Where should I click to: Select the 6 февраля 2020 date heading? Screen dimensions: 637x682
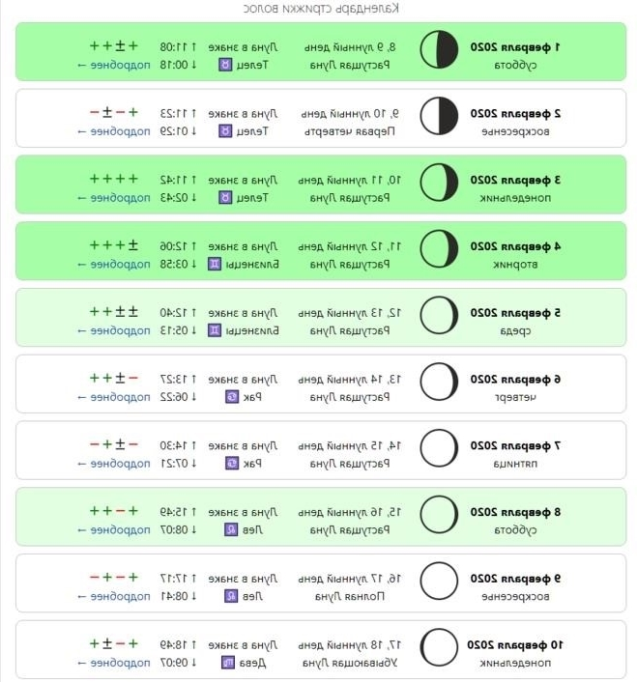click(515, 380)
